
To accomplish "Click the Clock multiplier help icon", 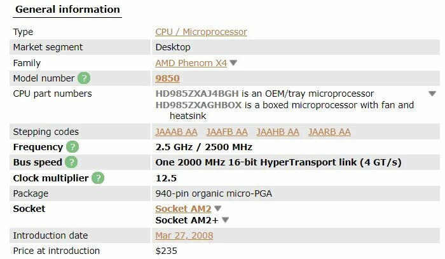I will pos(98,178).
